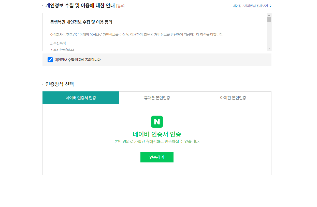
Task: Click the chevron beside 개인정보처리방침 전체보기
Action: pos(270,6)
